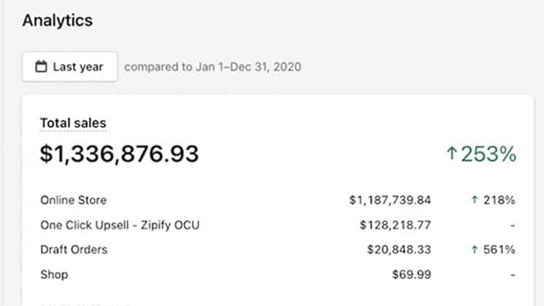Click the $128,218.77 upsell amount
Screen dimensions: 544x306
[395, 225]
